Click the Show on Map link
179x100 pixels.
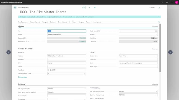click(x=22, y=77)
